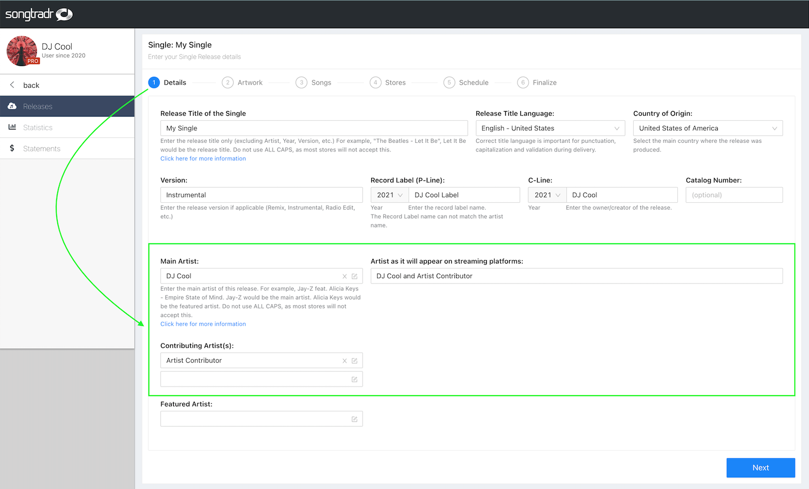The image size is (809, 489).
Task: Click the Catalog Number optional field
Action: tap(734, 195)
